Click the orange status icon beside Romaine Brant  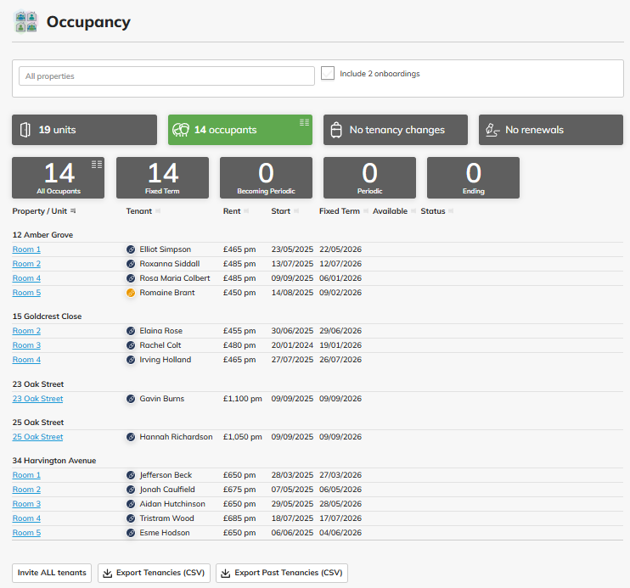[x=131, y=293]
